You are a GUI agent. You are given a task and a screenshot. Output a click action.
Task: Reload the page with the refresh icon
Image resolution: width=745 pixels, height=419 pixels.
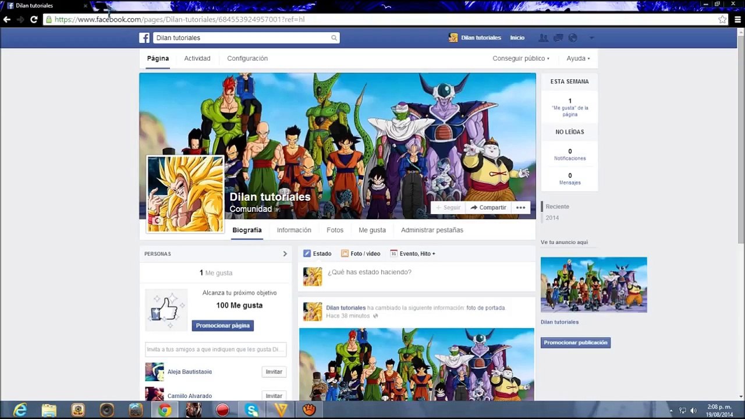34,19
